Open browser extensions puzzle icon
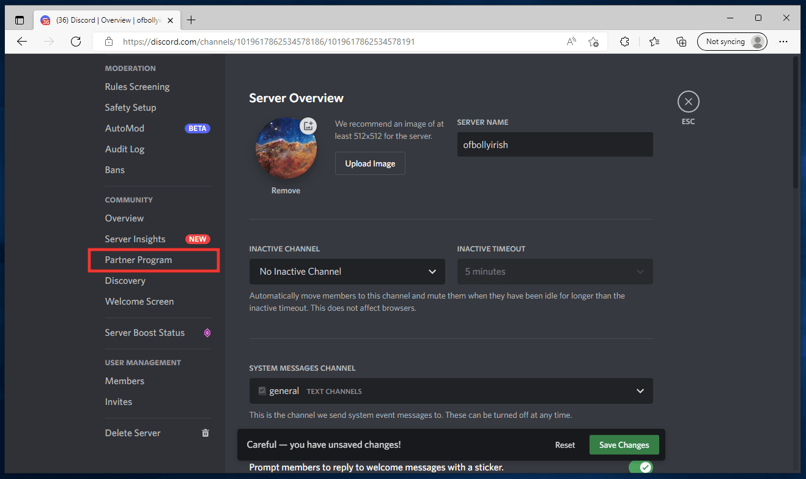Screen dimensions: 806x479 [x=624, y=42]
